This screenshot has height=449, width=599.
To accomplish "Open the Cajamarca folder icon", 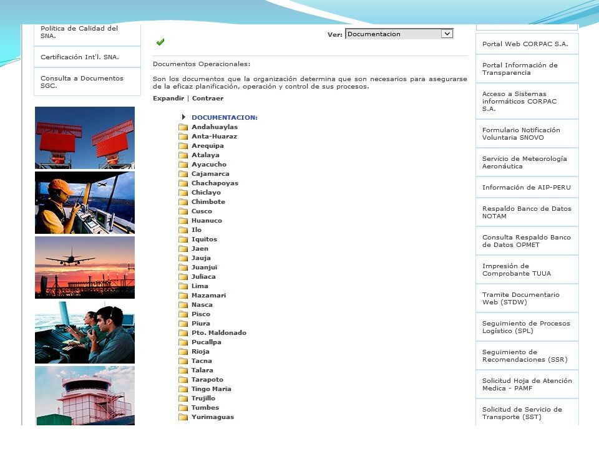I will click(183, 174).
